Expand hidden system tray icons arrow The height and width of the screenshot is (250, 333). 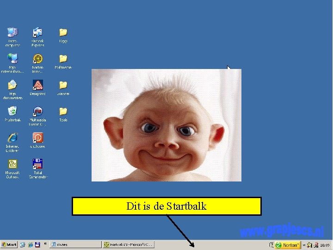[x=304, y=245]
